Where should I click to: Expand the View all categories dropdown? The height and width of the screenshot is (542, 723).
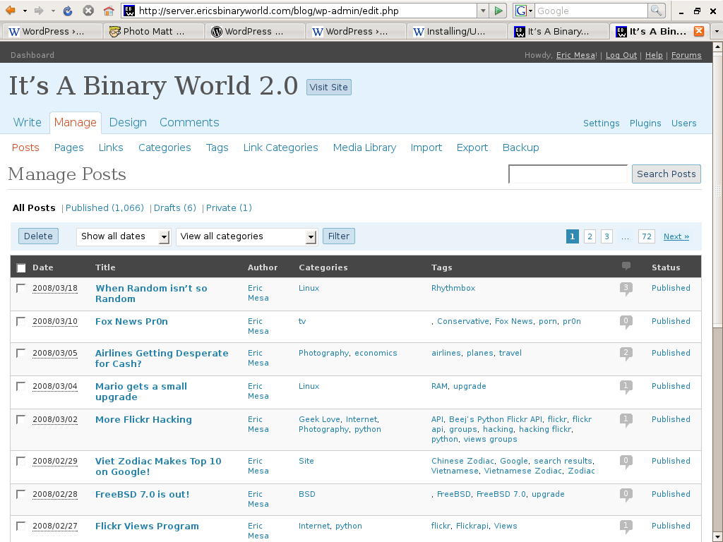click(x=246, y=237)
